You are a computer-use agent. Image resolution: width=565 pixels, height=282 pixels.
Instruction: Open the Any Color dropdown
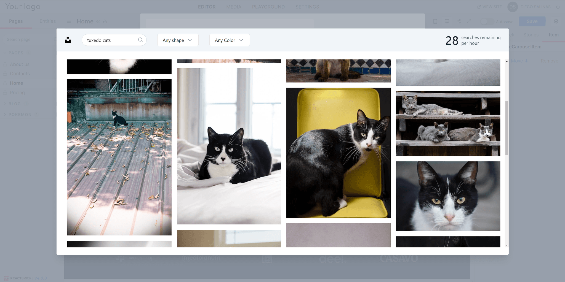tap(230, 40)
